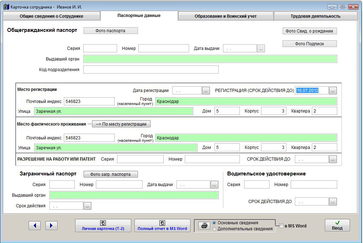
Task: Click the driver license Серия field
Action: tap(257, 185)
